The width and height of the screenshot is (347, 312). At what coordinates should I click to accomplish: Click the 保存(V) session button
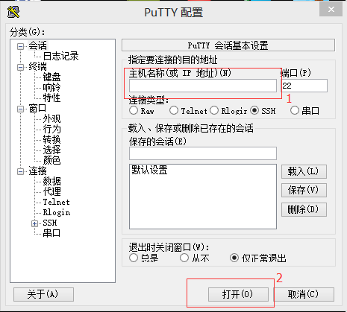tap(304, 191)
